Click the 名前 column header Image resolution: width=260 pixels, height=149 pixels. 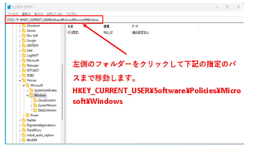tap(70, 26)
